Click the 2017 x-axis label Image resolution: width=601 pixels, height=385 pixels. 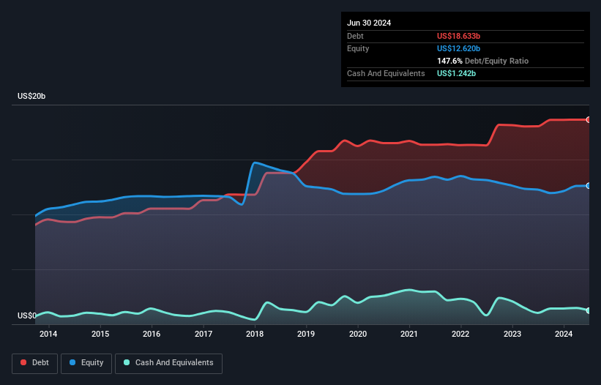[204, 334]
